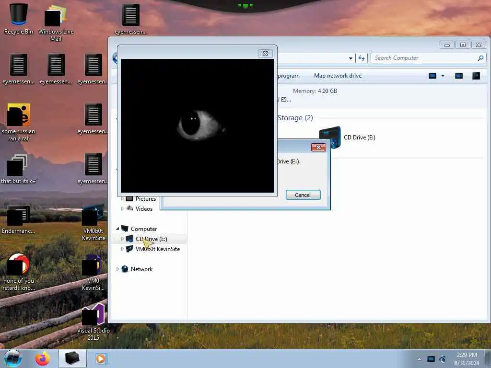491x368 pixels.
Task: Switch to the active Explorer taskbar button
Action: click(x=72, y=358)
